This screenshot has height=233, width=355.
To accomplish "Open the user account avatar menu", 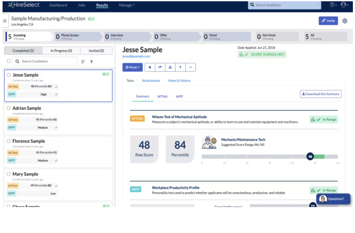I will point(344,5).
